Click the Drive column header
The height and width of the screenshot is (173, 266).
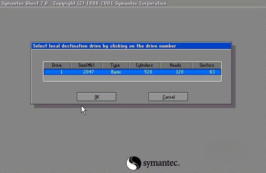(57, 65)
